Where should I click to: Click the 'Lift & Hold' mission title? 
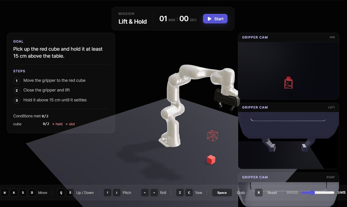pyautogui.click(x=133, y=22)
